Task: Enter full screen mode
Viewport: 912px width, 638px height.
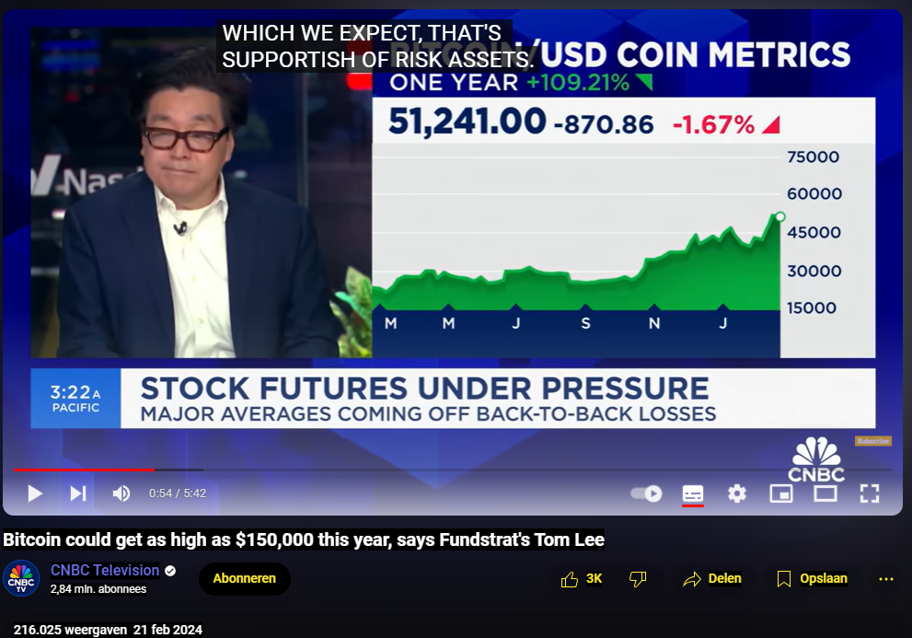Action: [870, 493]
